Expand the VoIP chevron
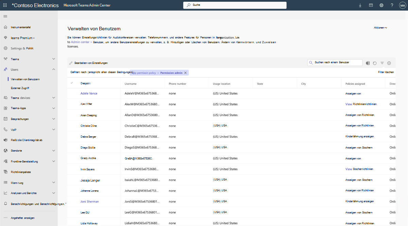The width and height of the screenshot is (408, 226). pos(54,129)
